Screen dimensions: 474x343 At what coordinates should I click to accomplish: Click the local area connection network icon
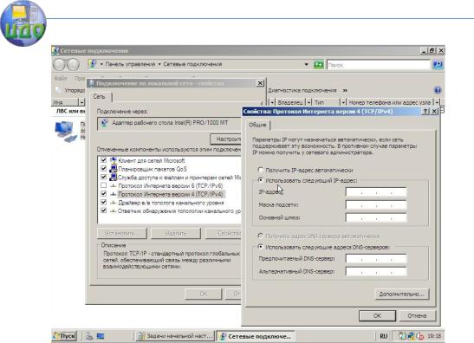coord(66,131)
